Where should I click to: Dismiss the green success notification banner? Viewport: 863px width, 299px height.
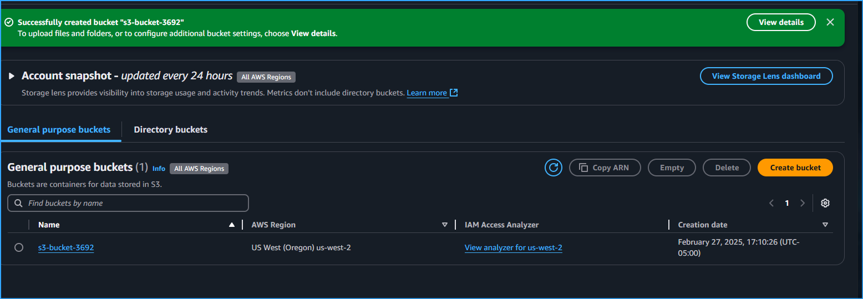830,22
